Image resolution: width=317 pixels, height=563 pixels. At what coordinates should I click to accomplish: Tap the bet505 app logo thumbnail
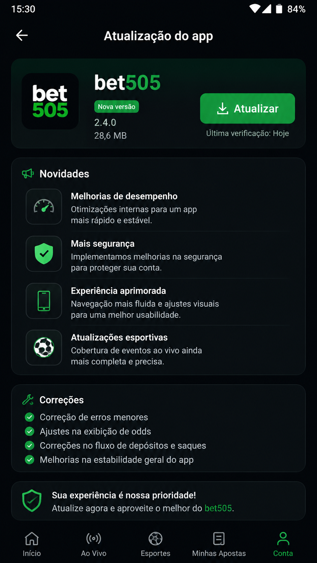click(x=50, y=101)
